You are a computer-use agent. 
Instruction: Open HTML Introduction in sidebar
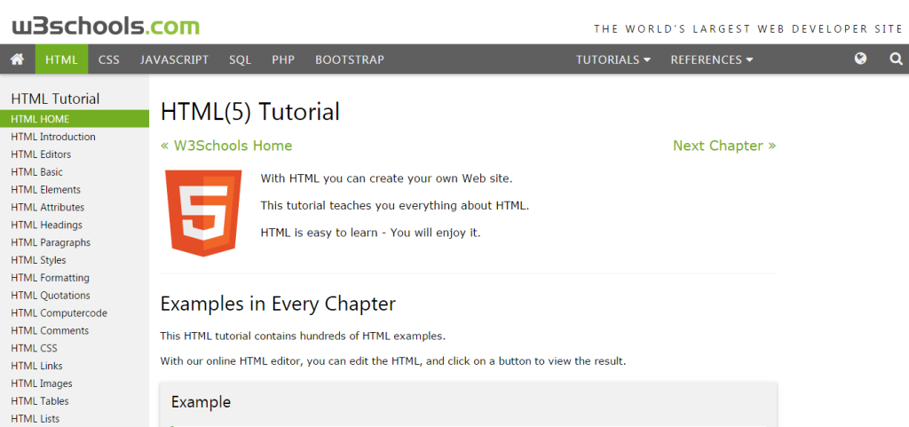[x=53, y=137]
